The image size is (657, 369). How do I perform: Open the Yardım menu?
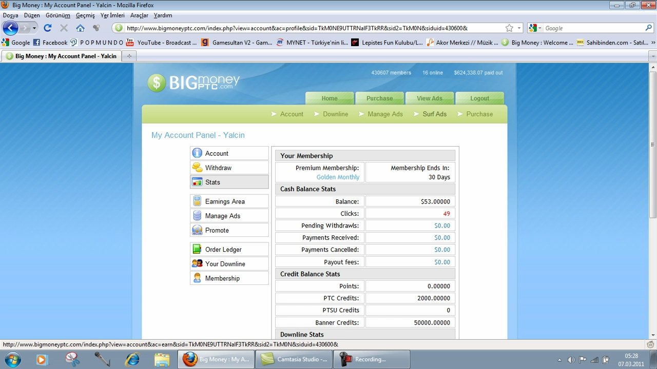[163, 15]
